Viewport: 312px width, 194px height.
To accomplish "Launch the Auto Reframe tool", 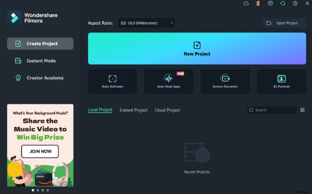I will pyautogui.click(x=112, y=81).
